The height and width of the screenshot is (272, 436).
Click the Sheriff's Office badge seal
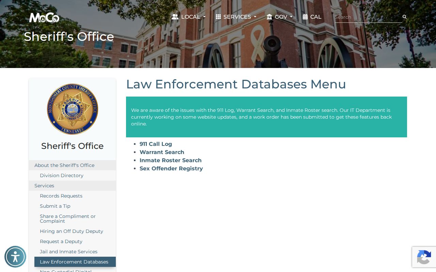point(73,109)
